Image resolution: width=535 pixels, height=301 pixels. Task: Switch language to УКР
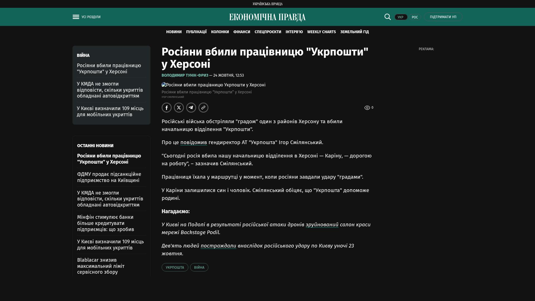[x=401, y=17]
